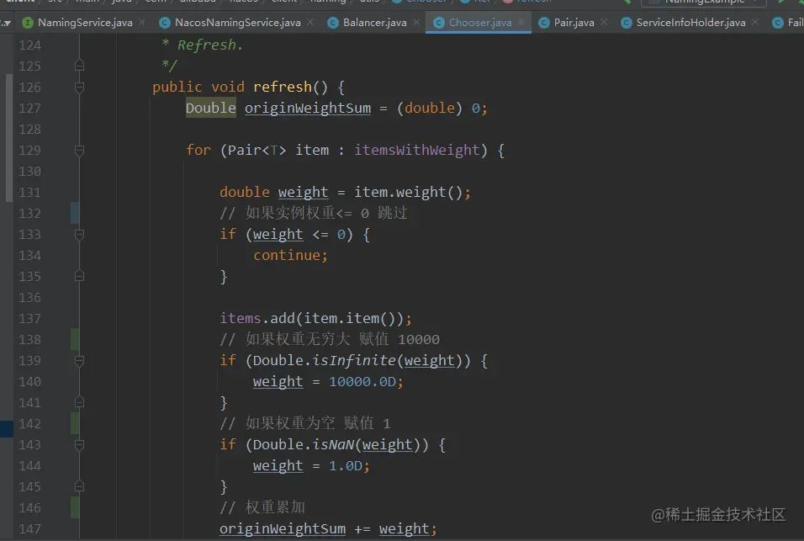Click the refresh method name at line 126

tap(283, 88)
